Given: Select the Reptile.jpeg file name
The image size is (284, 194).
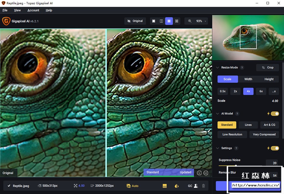Looking at the screenshot, I should (21, 186).
